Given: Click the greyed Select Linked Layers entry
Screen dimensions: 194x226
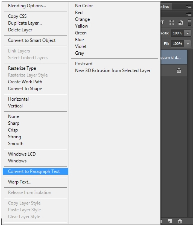Looking at the screenshot, I should coord(28,58).
